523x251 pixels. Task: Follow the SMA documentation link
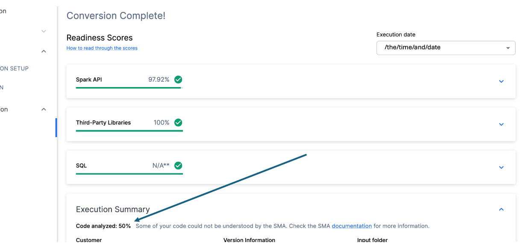352,226
